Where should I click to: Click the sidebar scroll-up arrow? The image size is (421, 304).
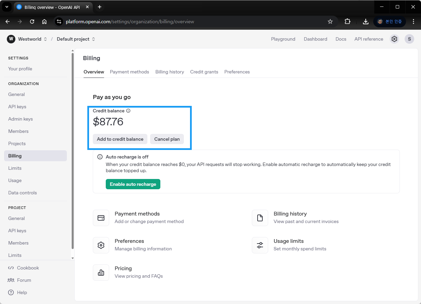click(72, 51)
